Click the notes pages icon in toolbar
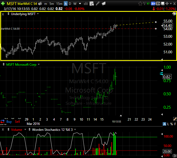Screen dimensions: 177x158 (x=104, y=3)
